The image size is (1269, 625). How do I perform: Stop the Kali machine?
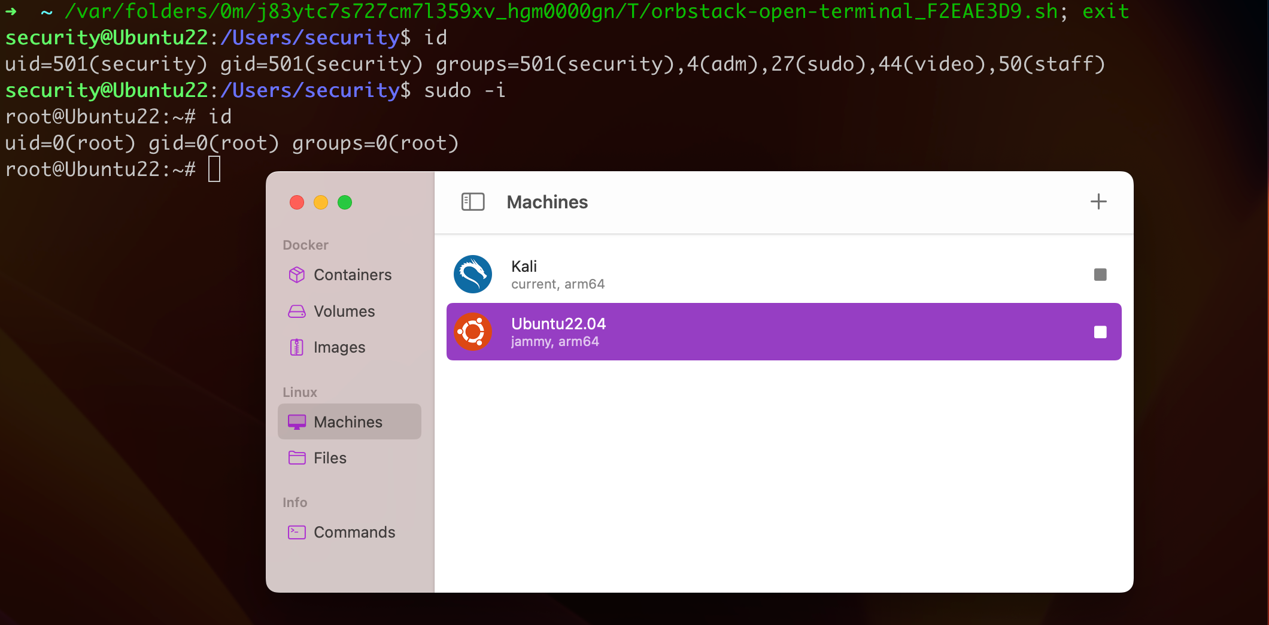1100,275
